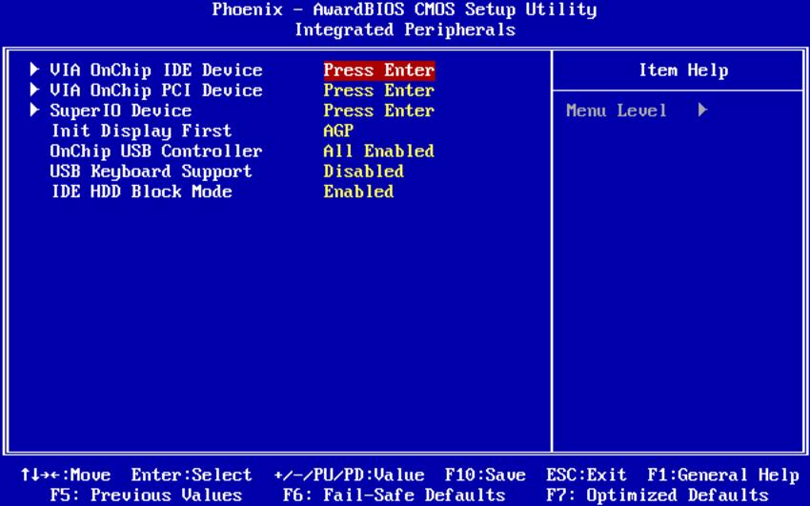Select Init Display First setting
Image resolution: width=810 pixels, height=506 pixels.
pos(141,131)
